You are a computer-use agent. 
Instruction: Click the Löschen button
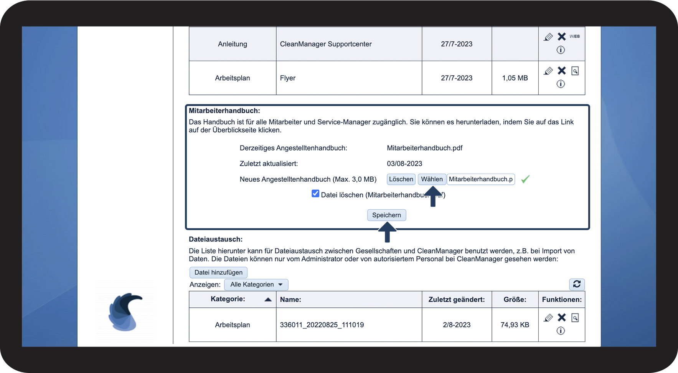click(x=401, y=179)
